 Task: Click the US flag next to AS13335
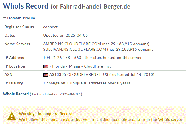[46, 75]
